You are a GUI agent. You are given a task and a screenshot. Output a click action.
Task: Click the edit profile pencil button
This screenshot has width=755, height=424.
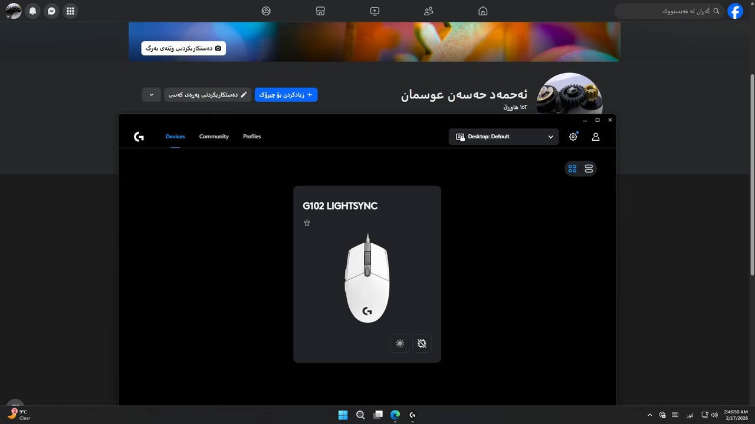[x=208, y=95]
